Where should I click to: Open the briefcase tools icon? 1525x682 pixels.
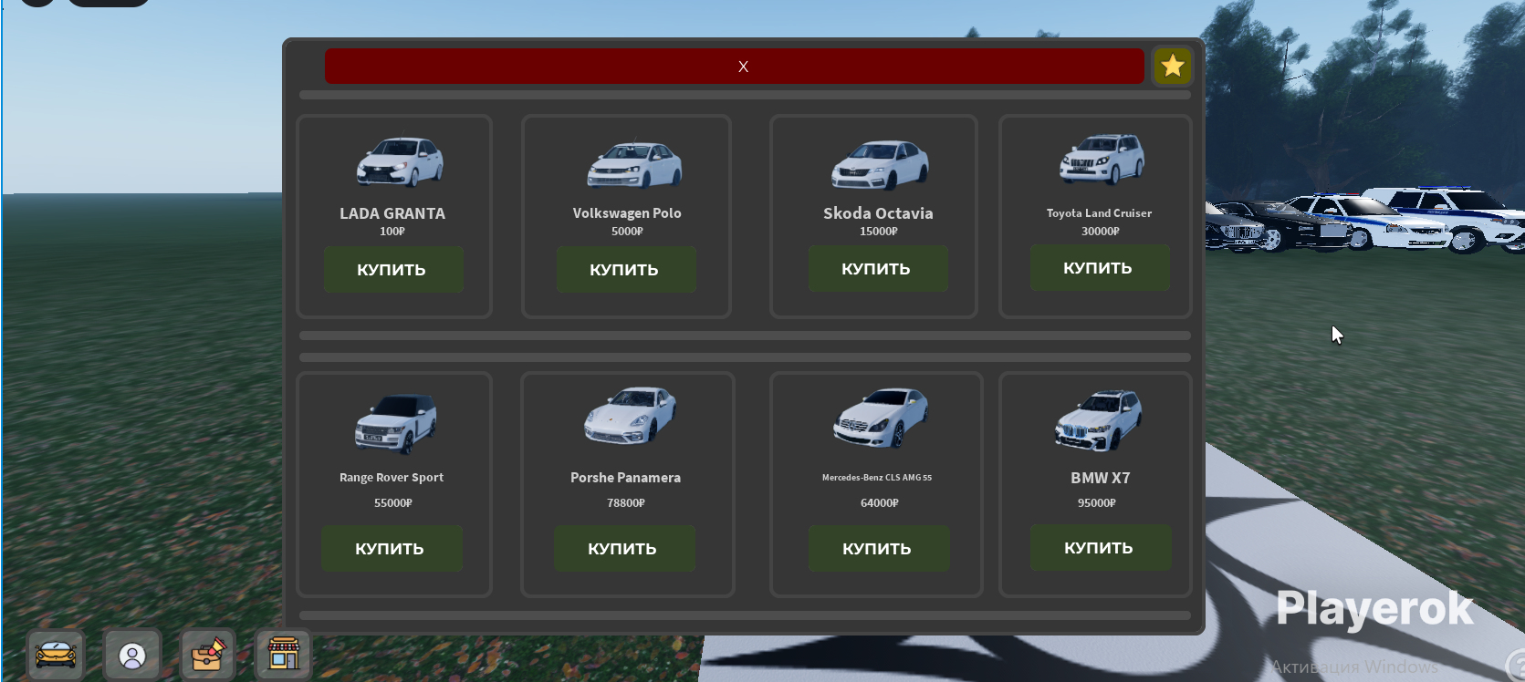tap(208, 655)
